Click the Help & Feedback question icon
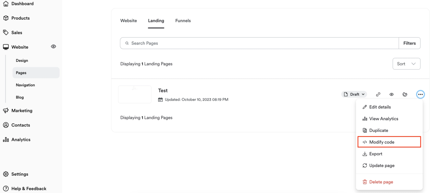Viewport: 435px width, 193px height. tap(6, 189)
